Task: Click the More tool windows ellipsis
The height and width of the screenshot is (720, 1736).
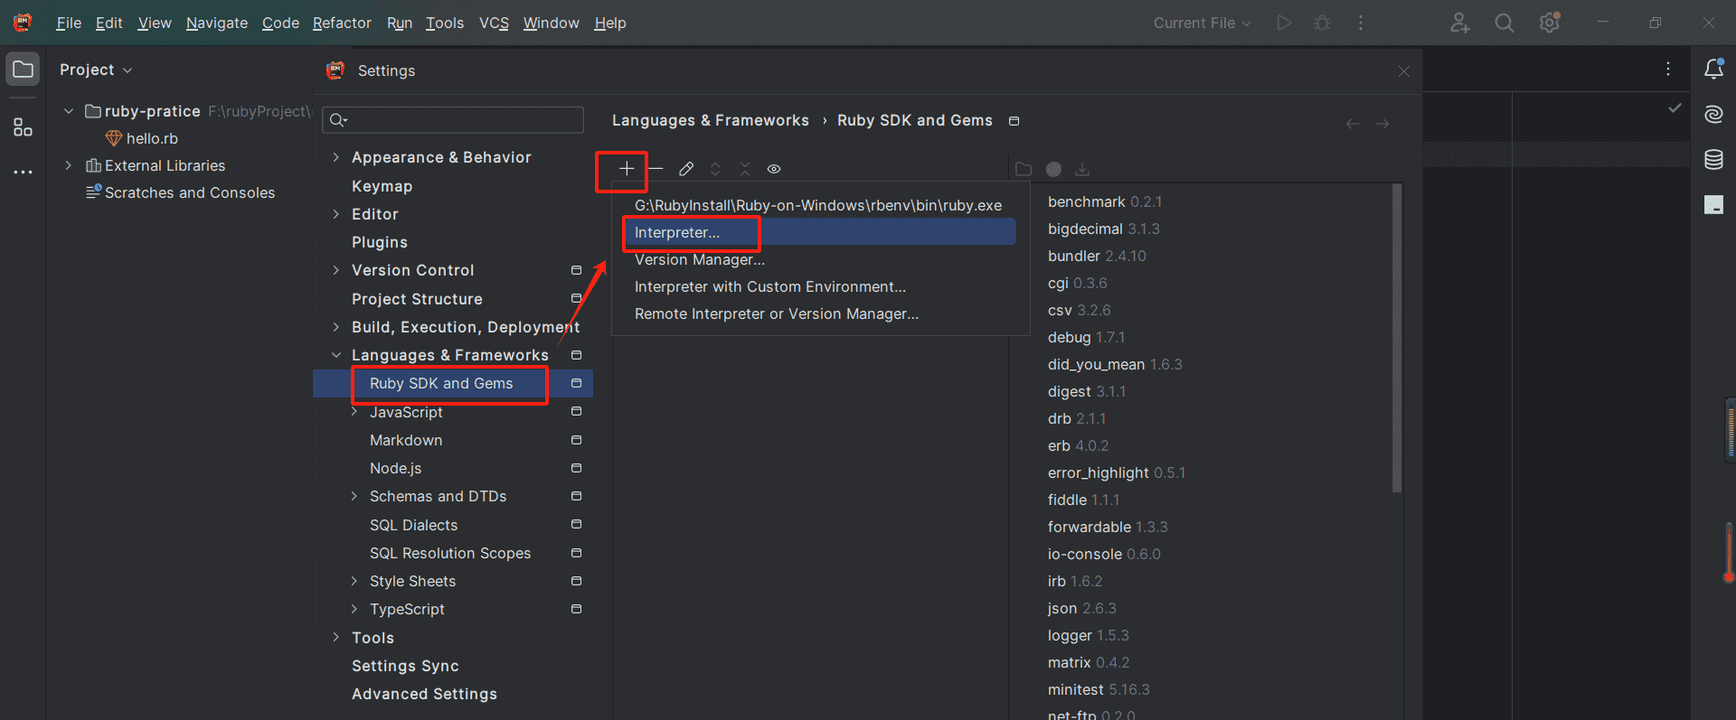Action: point(23,172)
